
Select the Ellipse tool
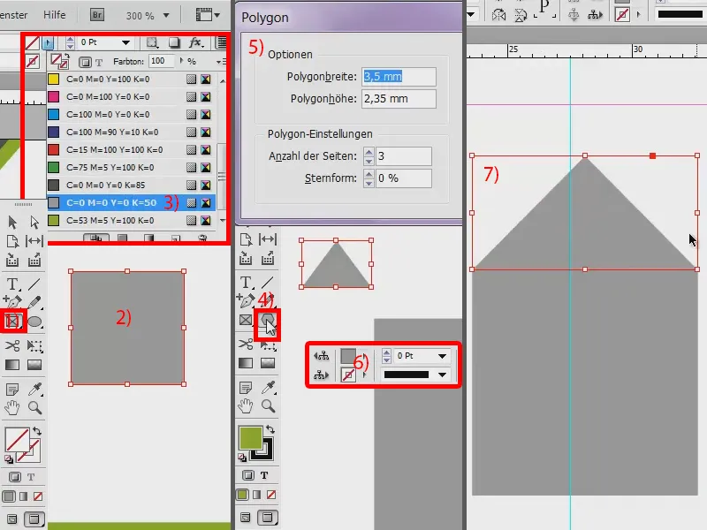pyautogui.click(x=34, y=322)
